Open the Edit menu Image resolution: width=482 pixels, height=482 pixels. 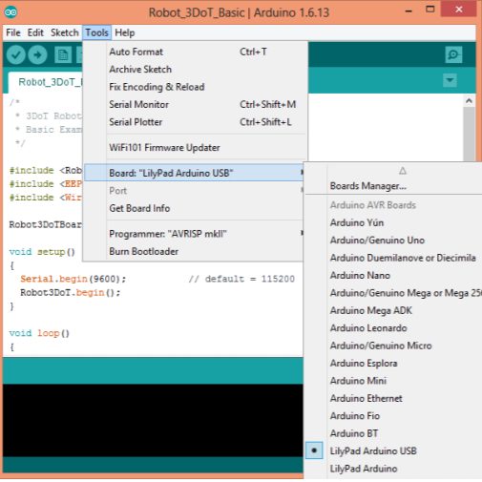pos(35,32)
